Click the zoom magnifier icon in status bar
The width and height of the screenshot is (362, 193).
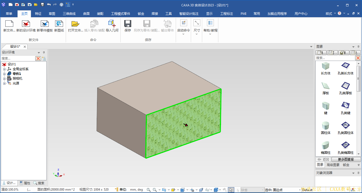point(149,190)
